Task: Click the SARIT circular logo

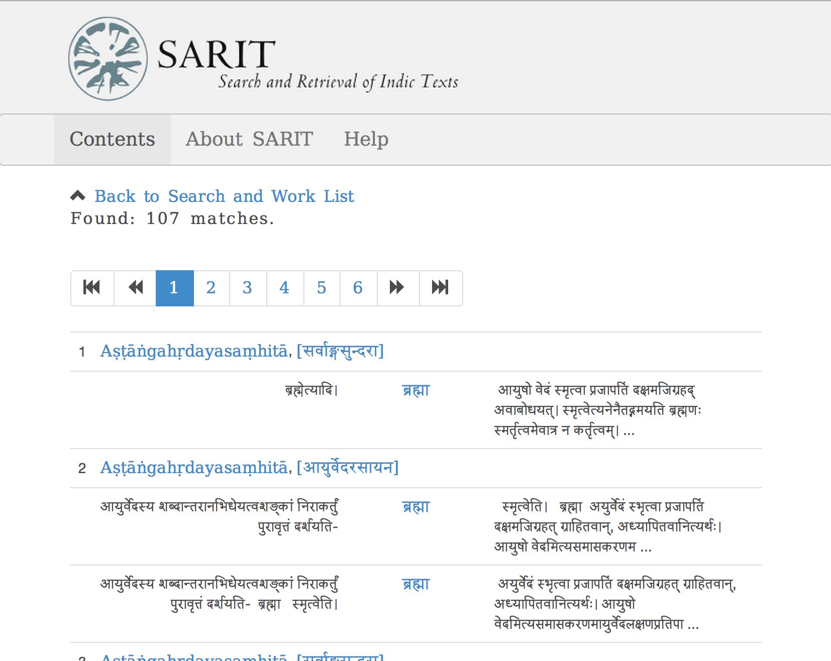Action: (108, 59)
